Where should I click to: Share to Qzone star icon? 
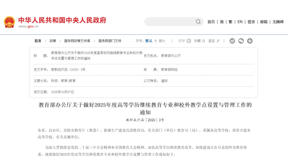click(x=250, y=41)
